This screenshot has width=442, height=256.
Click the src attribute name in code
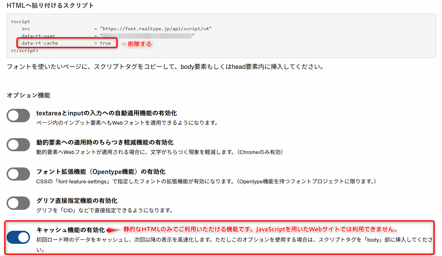pyautogui.click(x=26, y=29)
